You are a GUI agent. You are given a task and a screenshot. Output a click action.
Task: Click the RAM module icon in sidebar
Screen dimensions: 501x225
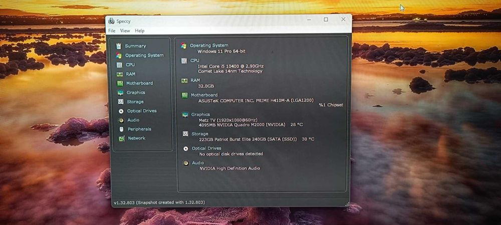click(120, 74)
